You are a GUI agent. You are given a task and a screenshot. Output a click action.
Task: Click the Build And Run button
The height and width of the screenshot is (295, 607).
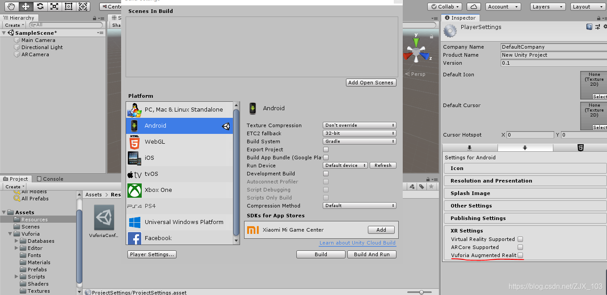pyautogui.click(x=372, y=254)
